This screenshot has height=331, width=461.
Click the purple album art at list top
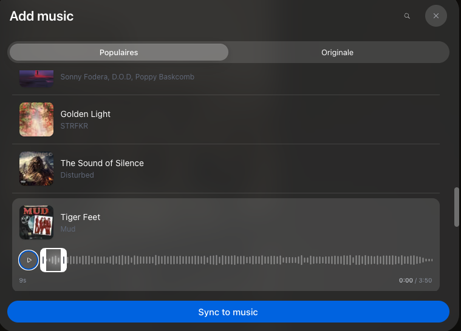(x=36, y=78)
